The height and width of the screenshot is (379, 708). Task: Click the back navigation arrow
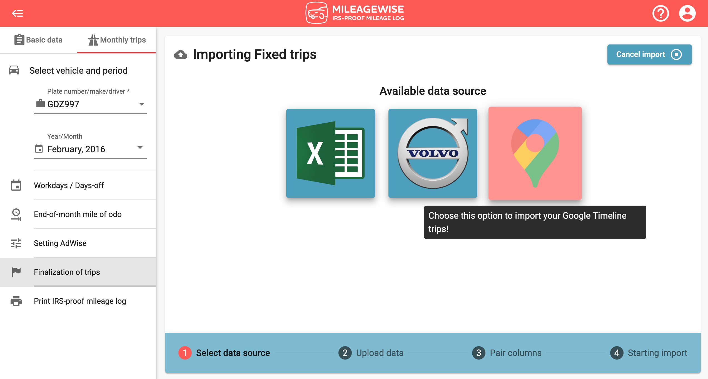coord(18,13)
